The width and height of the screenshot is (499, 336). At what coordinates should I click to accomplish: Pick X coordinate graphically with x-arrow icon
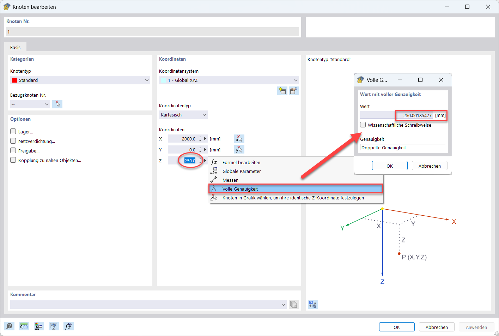239,138
